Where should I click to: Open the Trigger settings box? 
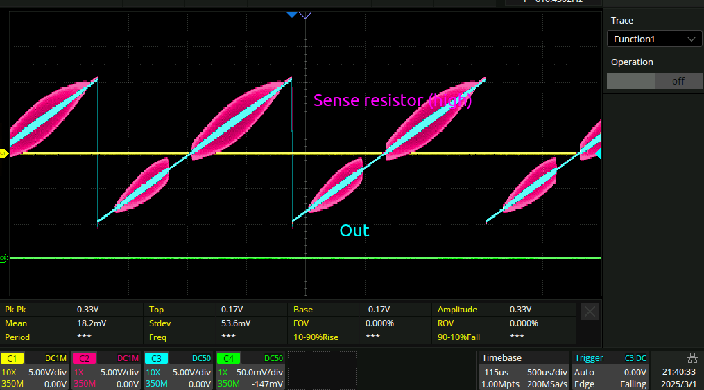(x=610, y=371)
